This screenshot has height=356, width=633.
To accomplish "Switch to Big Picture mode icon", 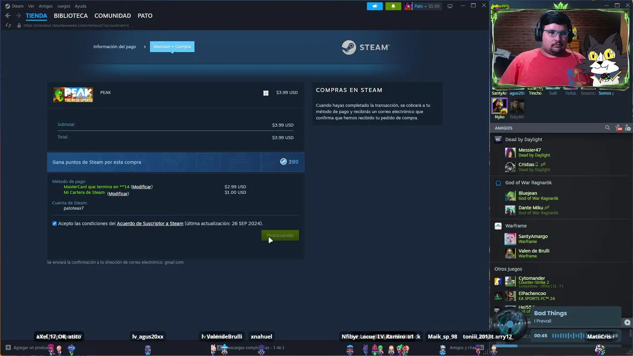I will point(450,6).
